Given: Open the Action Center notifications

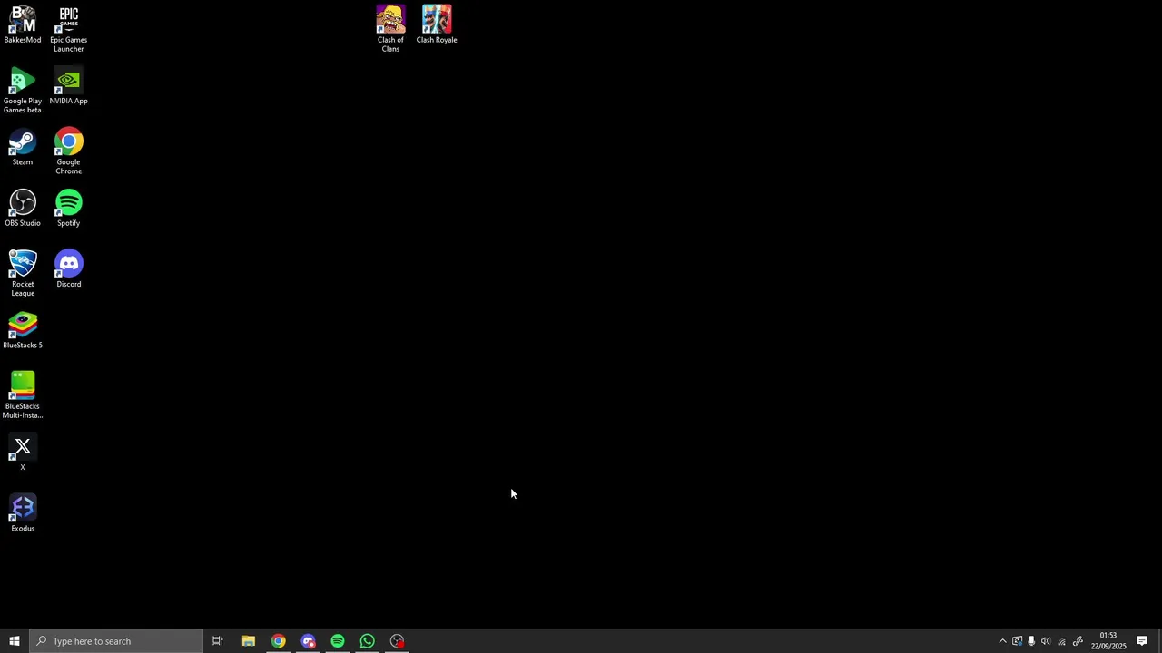Looking at the screenshot, I should pos(1142,641).
